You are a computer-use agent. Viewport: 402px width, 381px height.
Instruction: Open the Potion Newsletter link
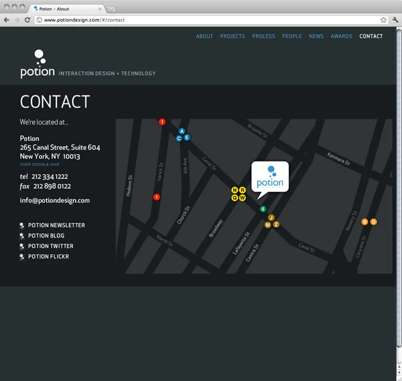point(56,225)
